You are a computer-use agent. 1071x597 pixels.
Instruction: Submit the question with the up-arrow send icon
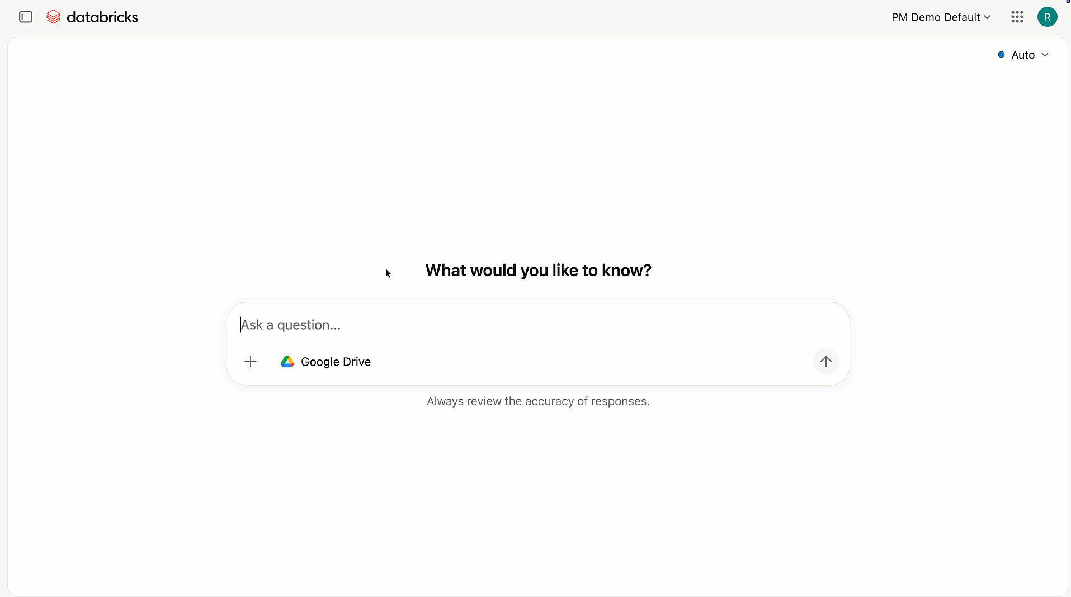(826, 362)
